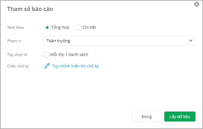The width and height of the screenshot is (203, 129).
Task: Click the Tham số báo cáo title
Action: pyautogui.click(x=30, y=9)
